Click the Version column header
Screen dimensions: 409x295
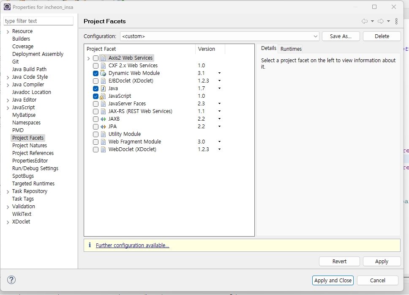(x=210, y=49)
